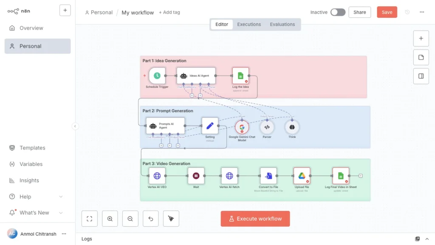Click the Execute workflow button

[255, 219]
